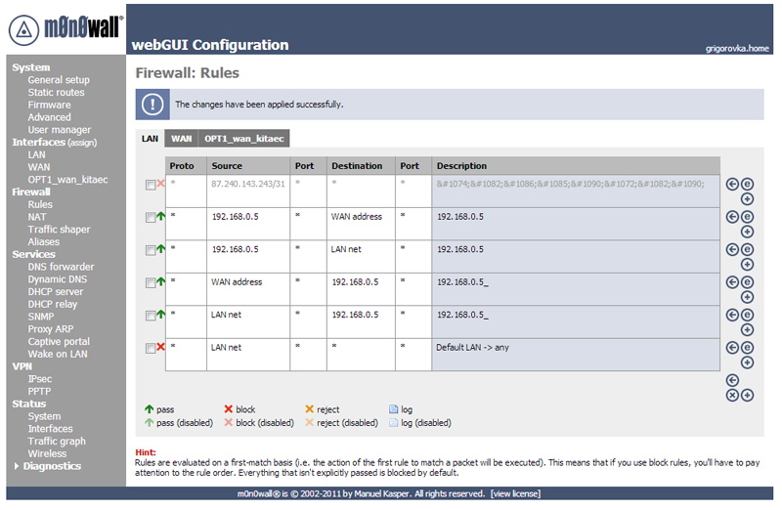
Task: Toggle the disabled block icon of the 87.240.143.243/31 rule
Action: (160, 184)
